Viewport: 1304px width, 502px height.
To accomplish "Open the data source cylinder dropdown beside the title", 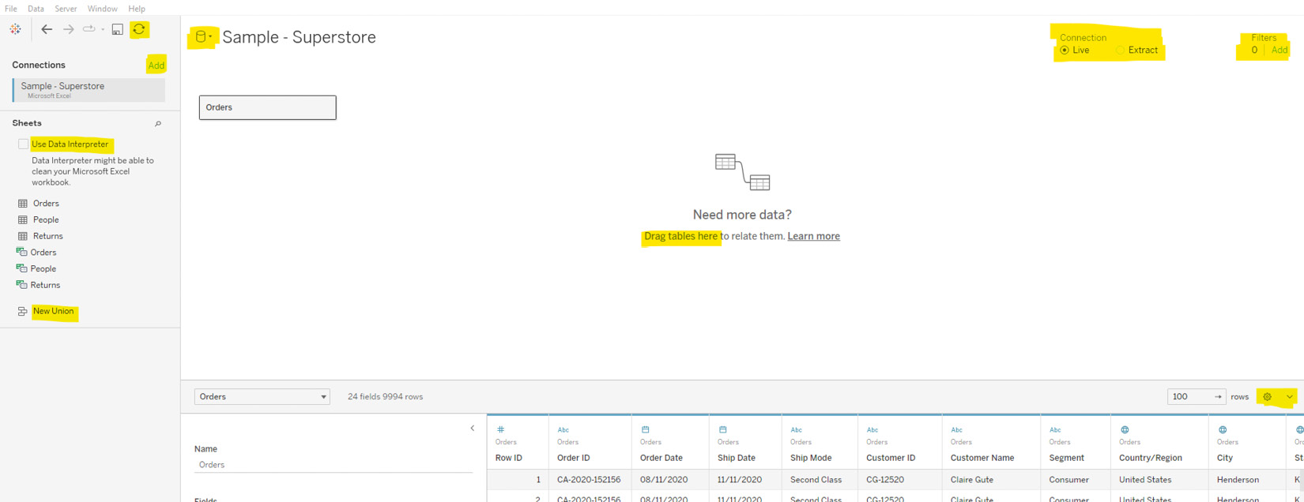I will coord(203,37).
